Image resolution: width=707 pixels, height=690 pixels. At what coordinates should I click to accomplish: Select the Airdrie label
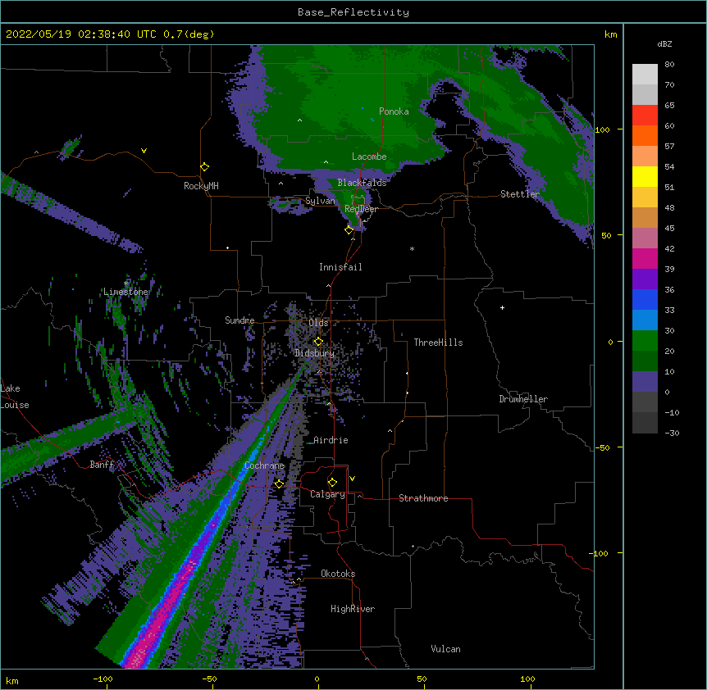[331, 440]
